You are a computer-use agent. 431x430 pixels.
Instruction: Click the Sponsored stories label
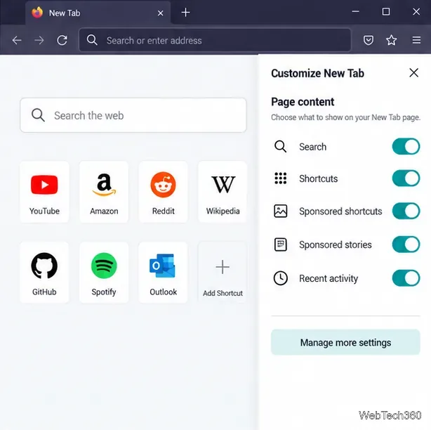336,245
